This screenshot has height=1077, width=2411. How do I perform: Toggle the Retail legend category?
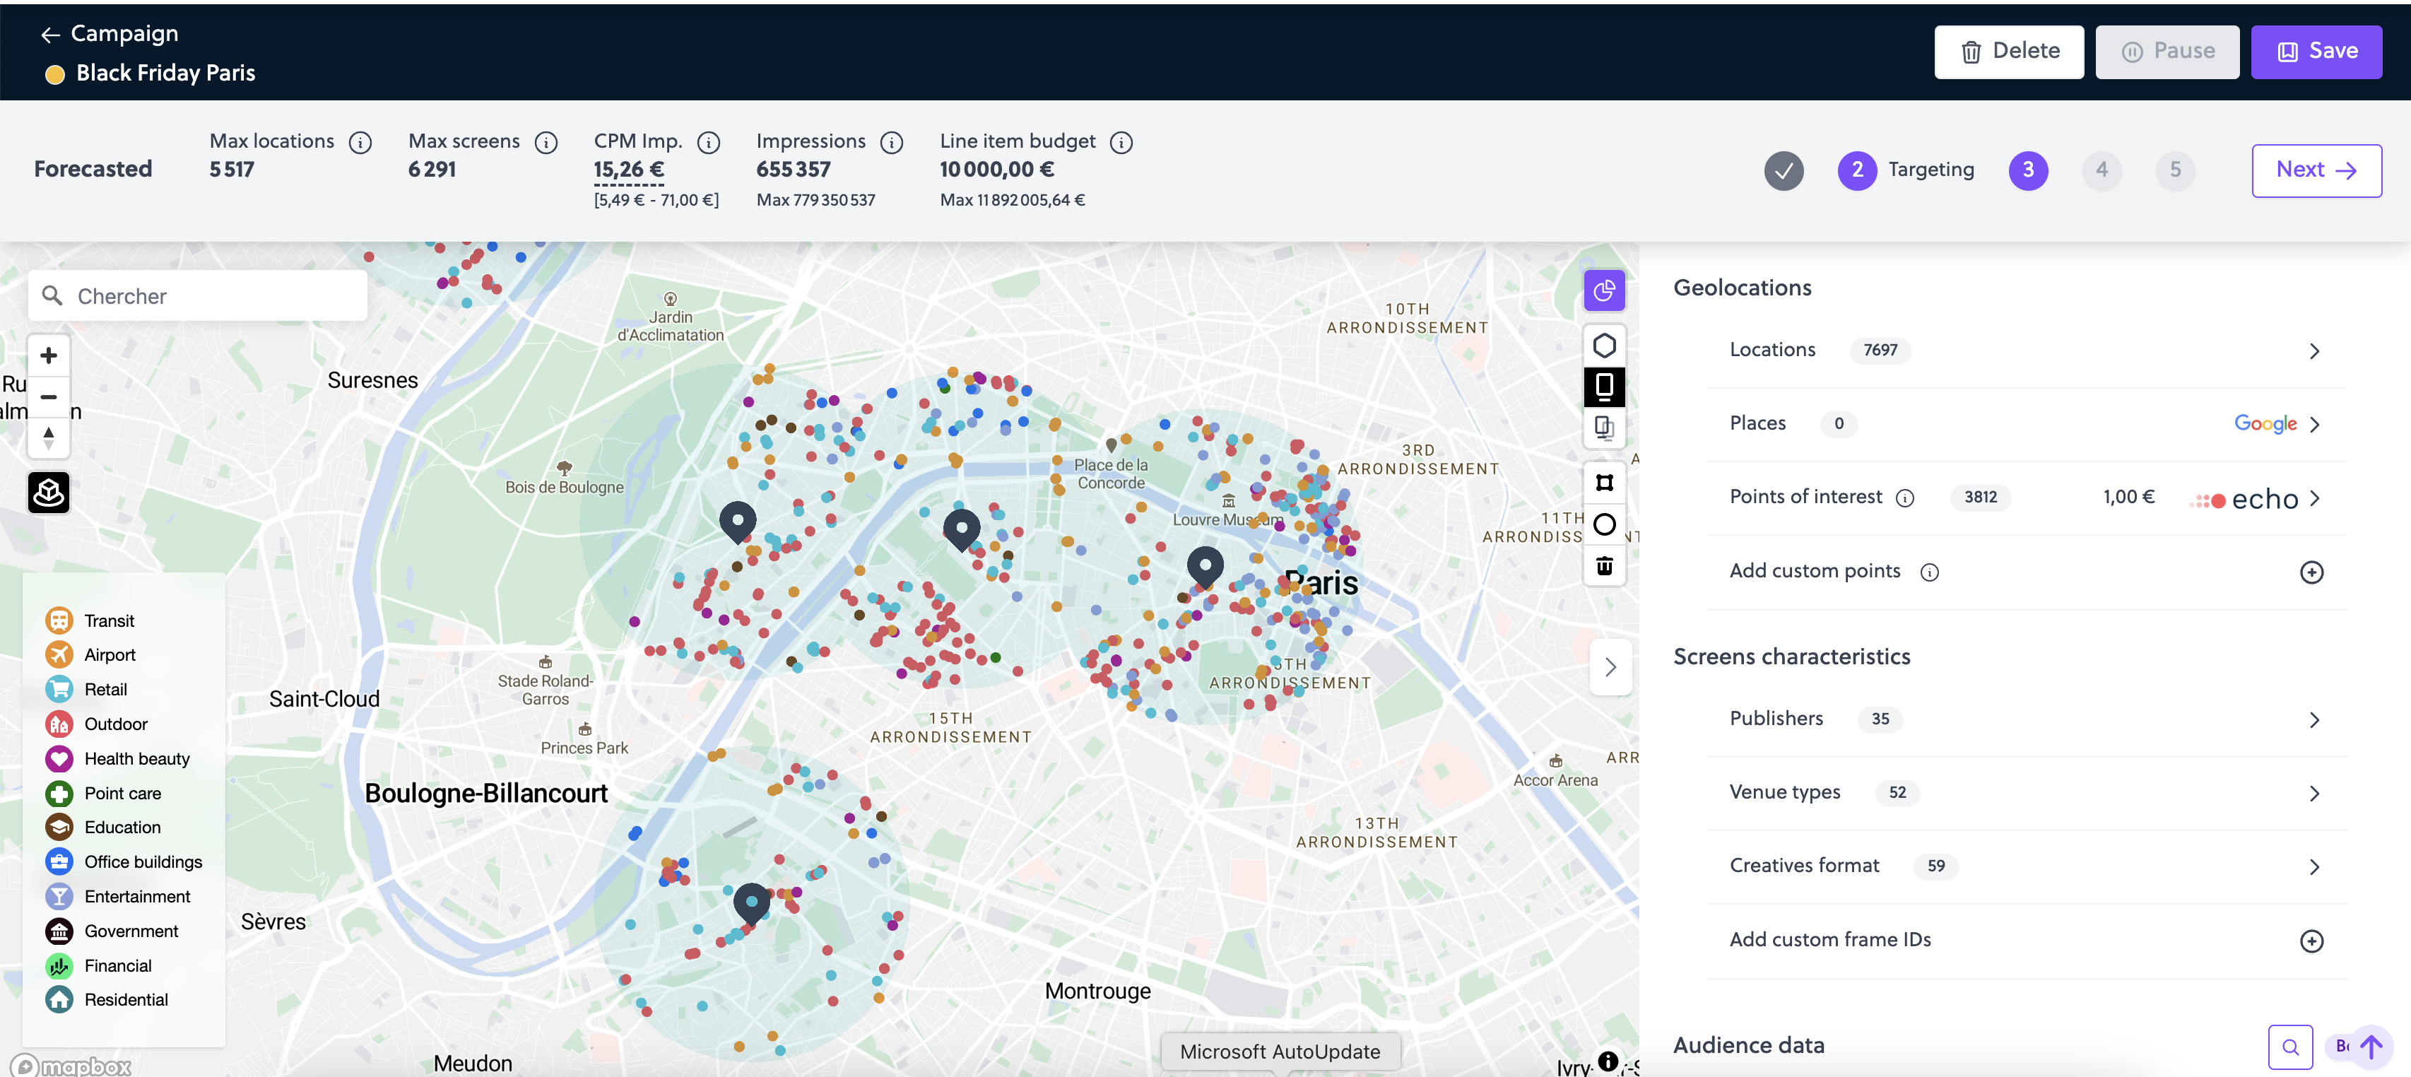click(59, 690)
